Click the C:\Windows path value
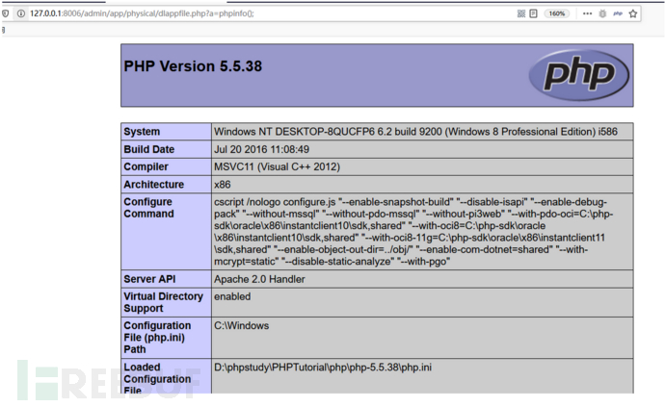Viewport: 665px width, 407px height. [242, 325]
